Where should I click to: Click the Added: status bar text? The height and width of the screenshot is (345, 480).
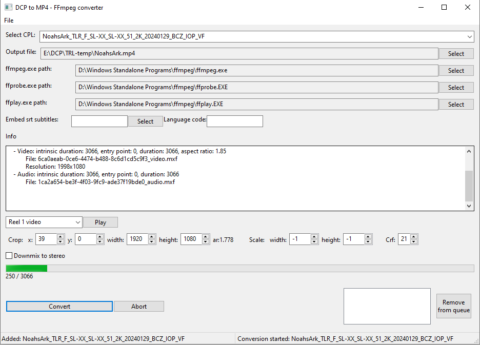[x=93, y=339]
